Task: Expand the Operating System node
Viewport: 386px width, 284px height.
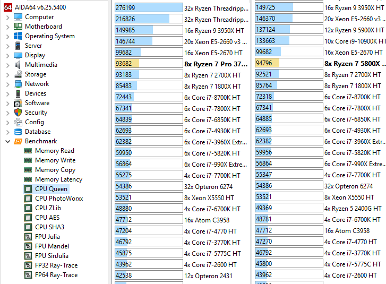Action: (7, 37)
